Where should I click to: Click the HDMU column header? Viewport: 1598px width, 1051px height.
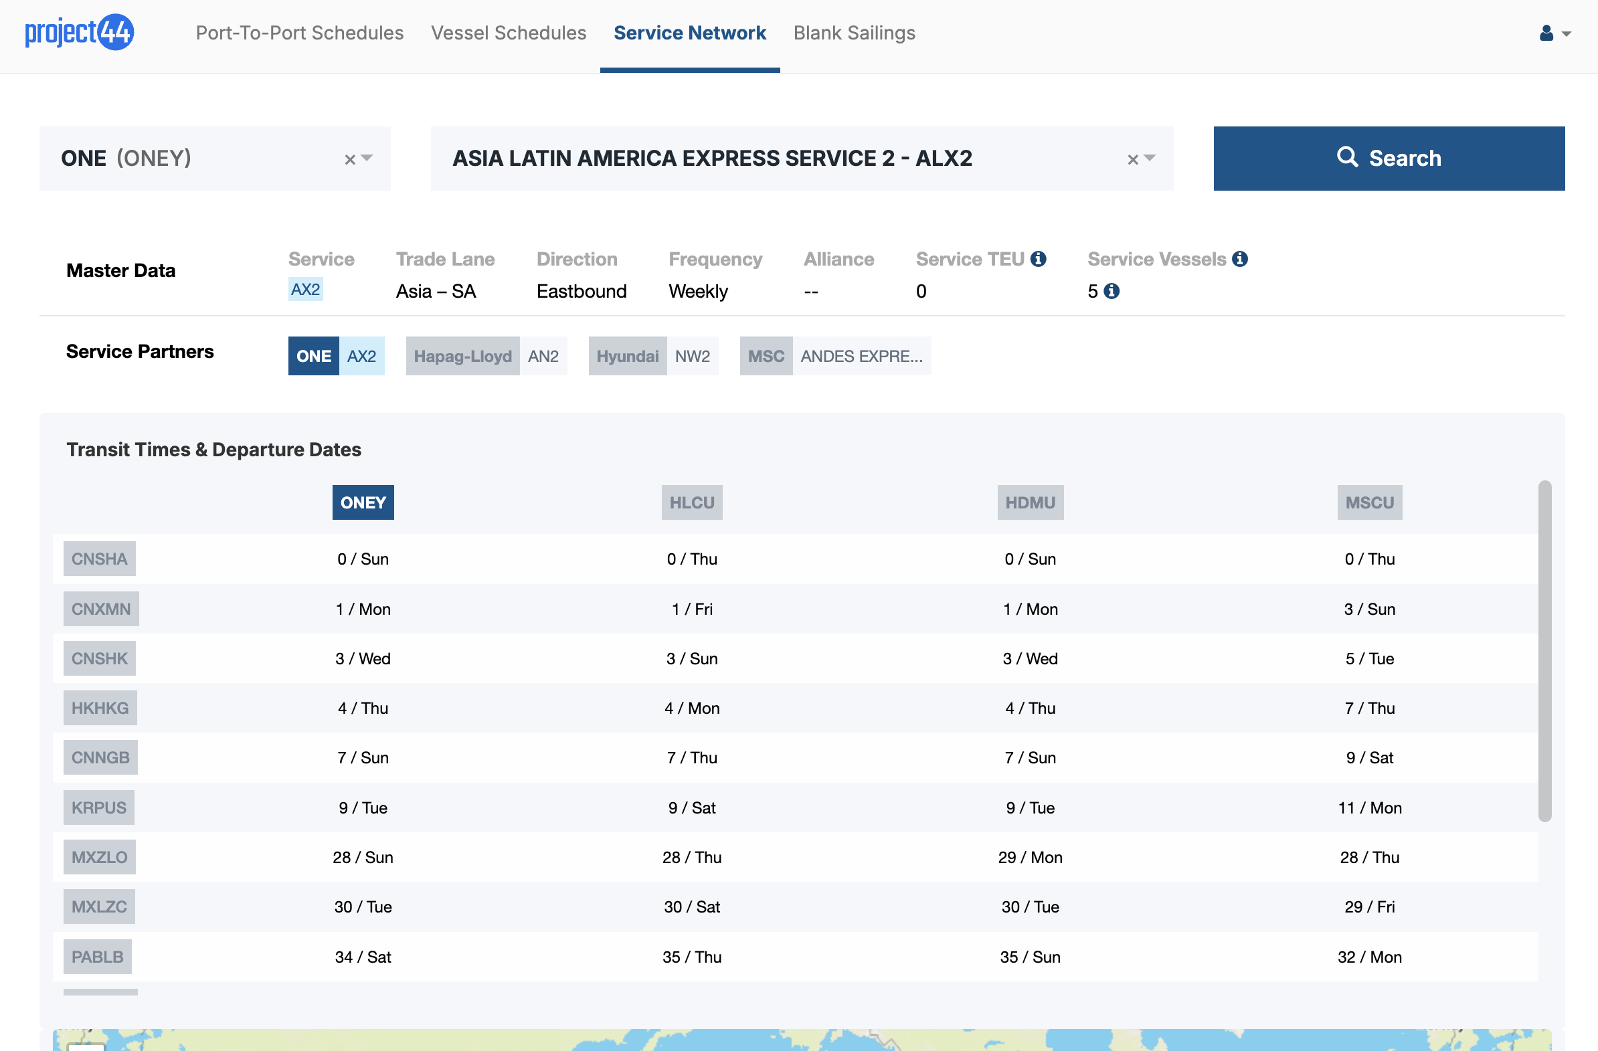(x=1030, y=502)
